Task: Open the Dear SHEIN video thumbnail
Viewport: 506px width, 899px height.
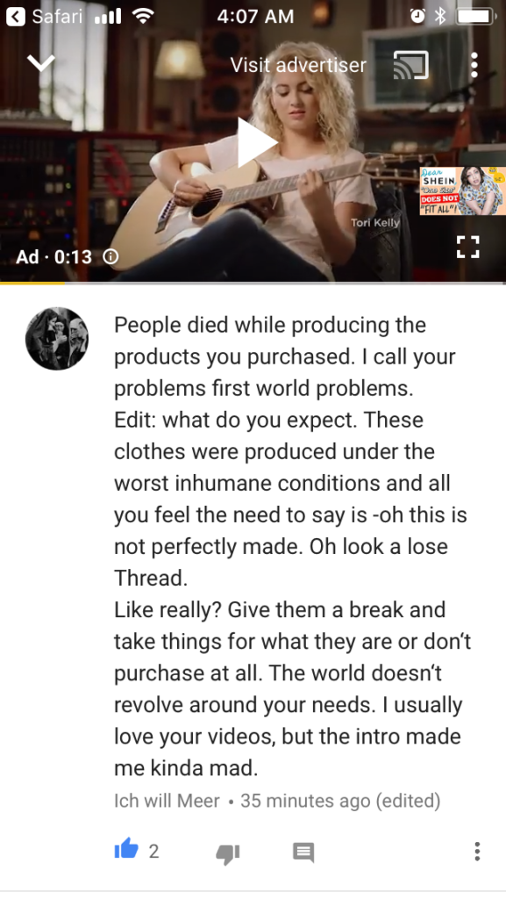Action: click(x=462, y=191)
